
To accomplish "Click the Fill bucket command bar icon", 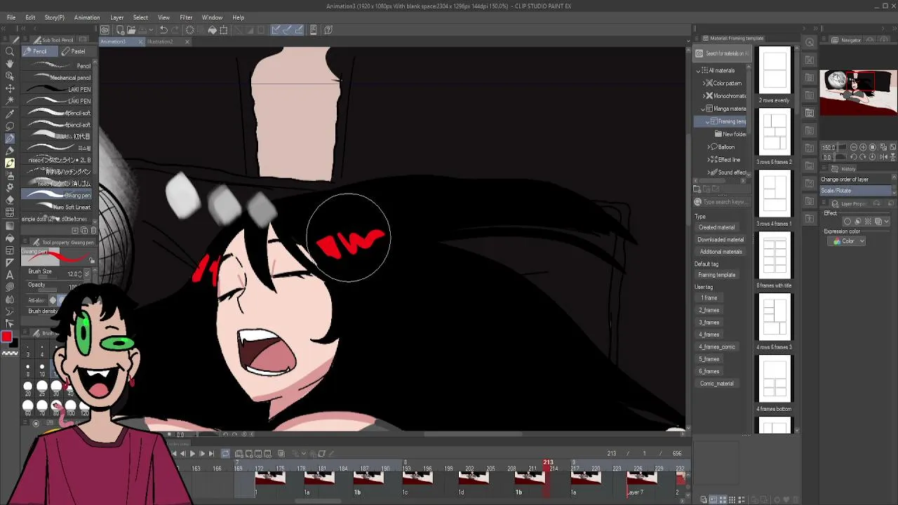I will click(x=212, y=29).
